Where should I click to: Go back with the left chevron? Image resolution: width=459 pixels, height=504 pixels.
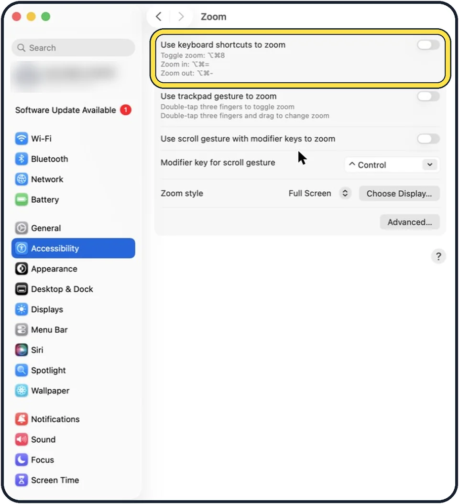click(158, 16)
